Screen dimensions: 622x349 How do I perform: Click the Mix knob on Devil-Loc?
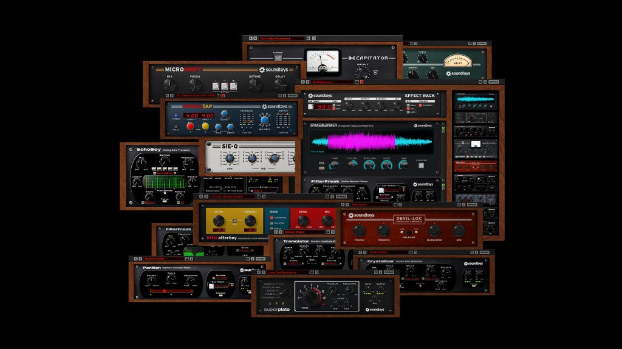458,230
